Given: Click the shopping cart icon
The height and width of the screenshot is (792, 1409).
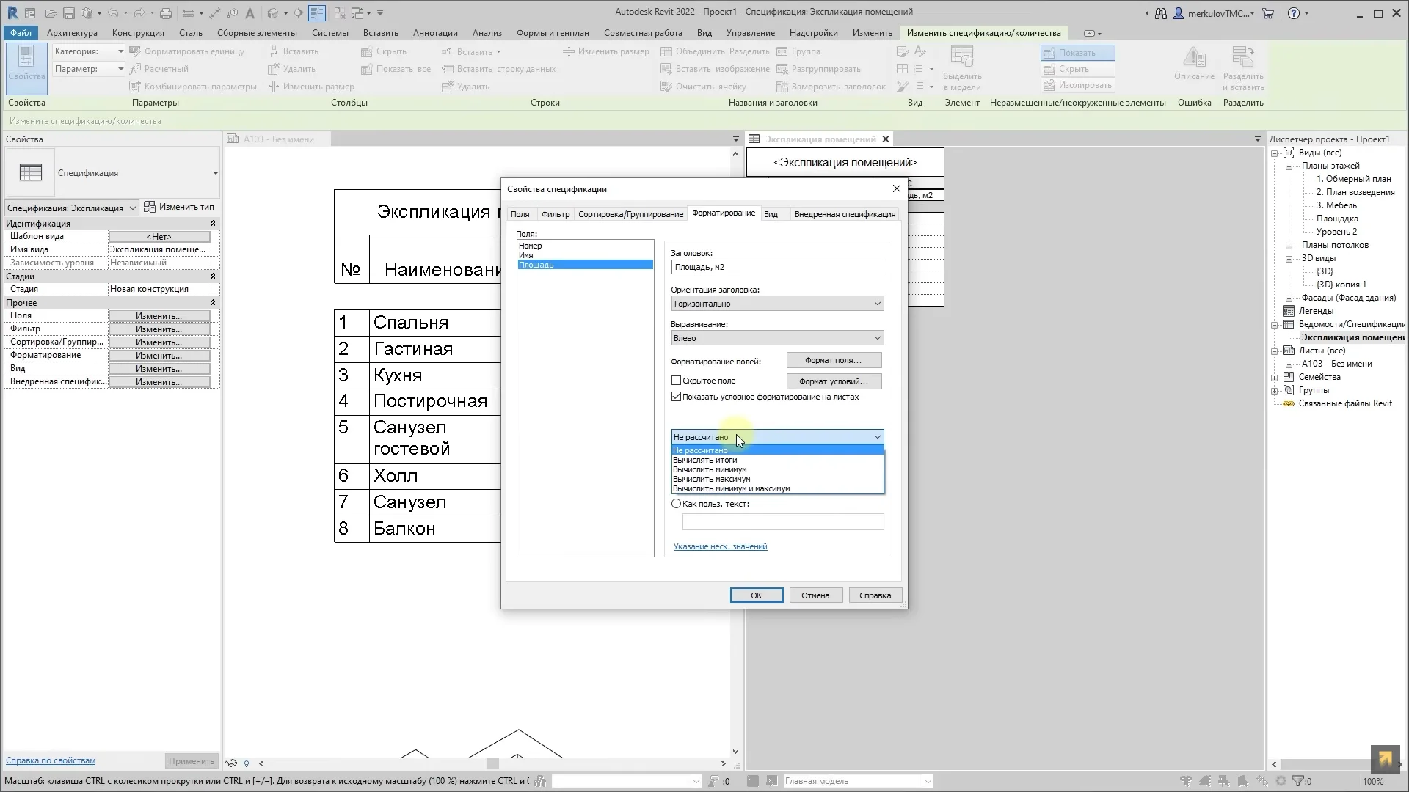Looking at the screenshot, I should [x=1269, y=13].
